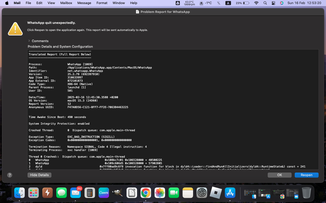The height and width of the screenshot is (203, 326).
Task: Launch Google Chrome from the dock
Action: coord(146,193)
